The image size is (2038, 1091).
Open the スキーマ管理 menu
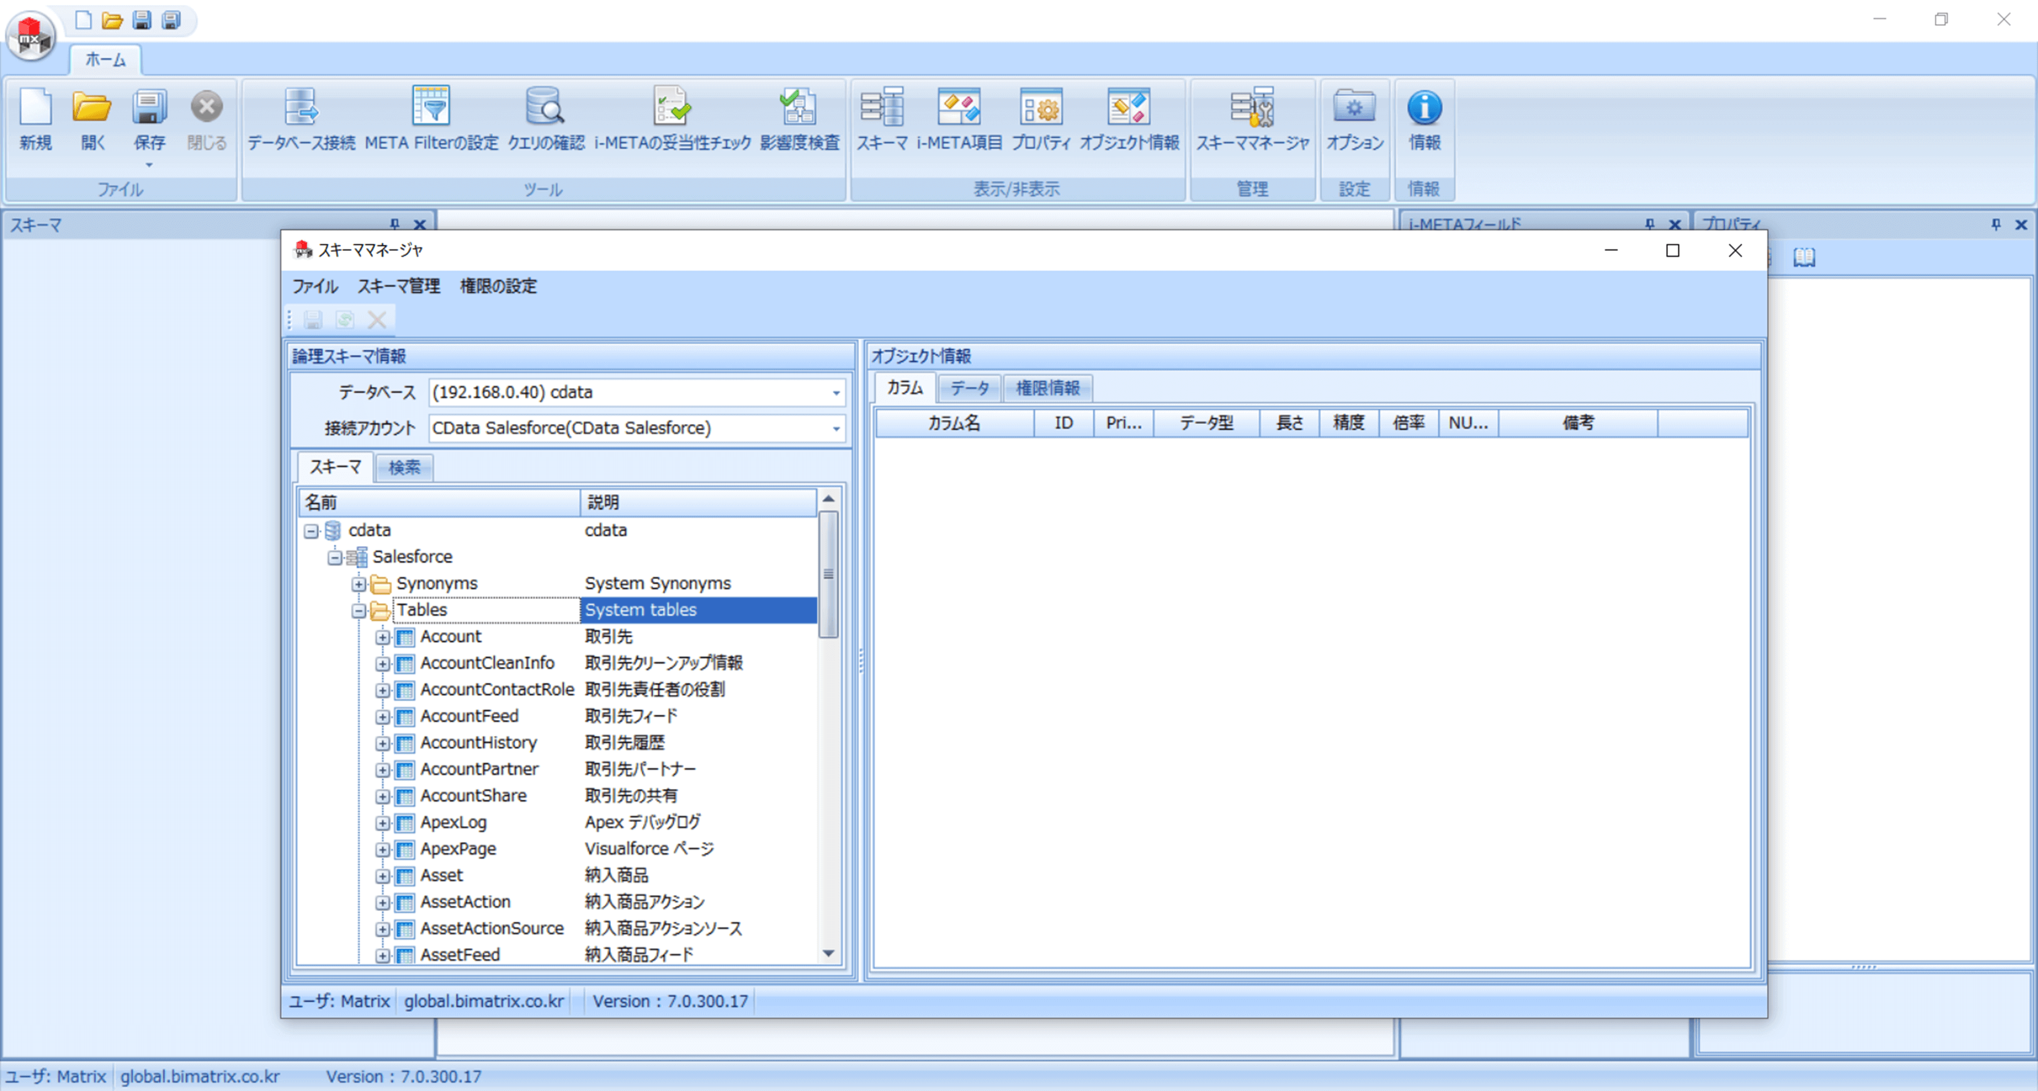coord(398,286)
